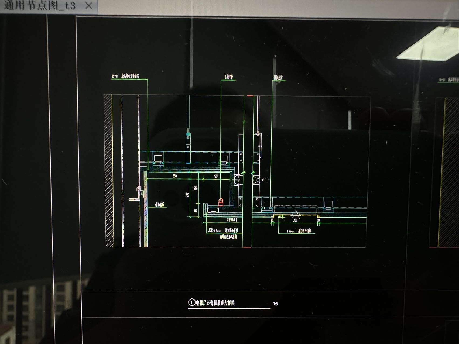This screenshot has height=344, width=459.
Task: Select the 双层9.5mm gypsum board annotation
Action: [223, 231]
